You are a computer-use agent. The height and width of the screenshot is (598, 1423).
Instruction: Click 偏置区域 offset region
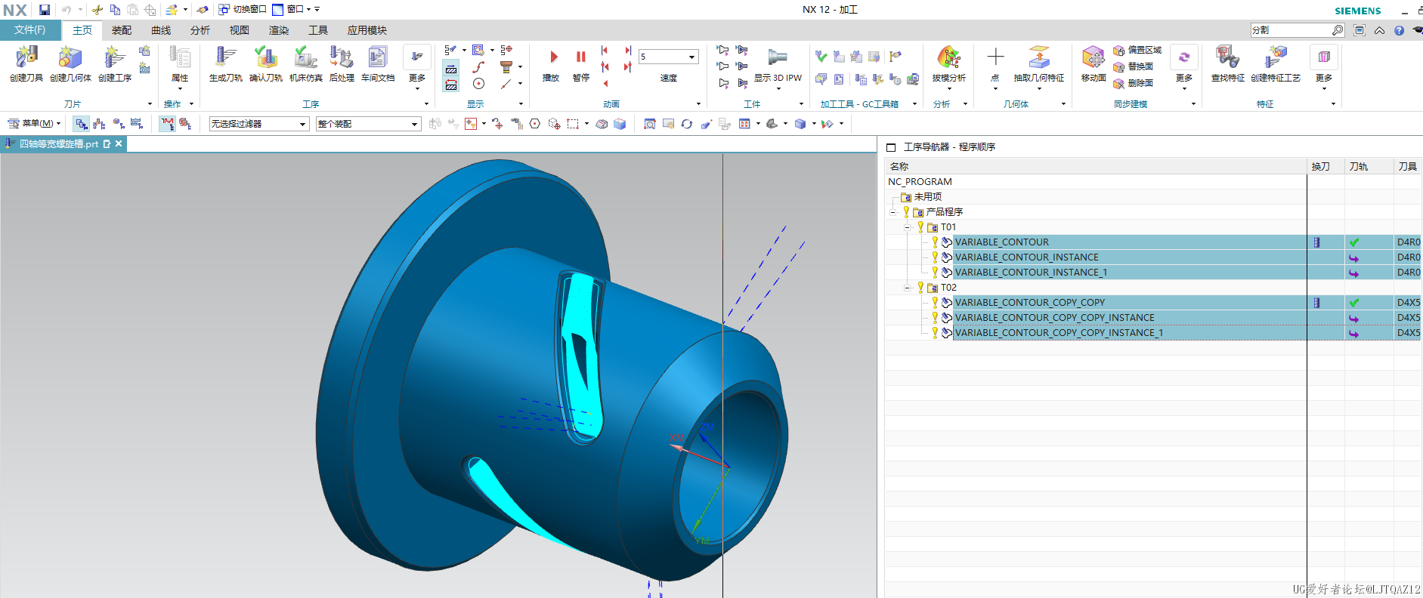1137,51
